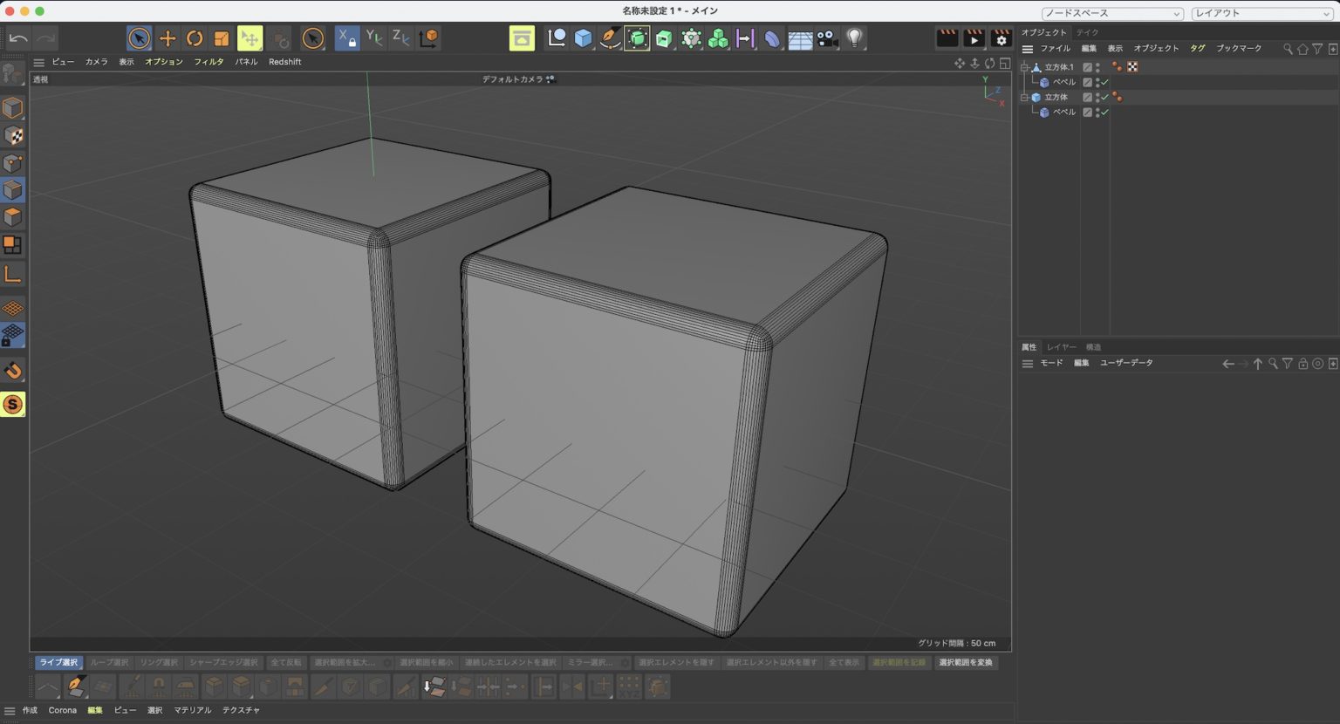
Task: Open the フィルタ menu in the viewport
Action: pos(209,61)
